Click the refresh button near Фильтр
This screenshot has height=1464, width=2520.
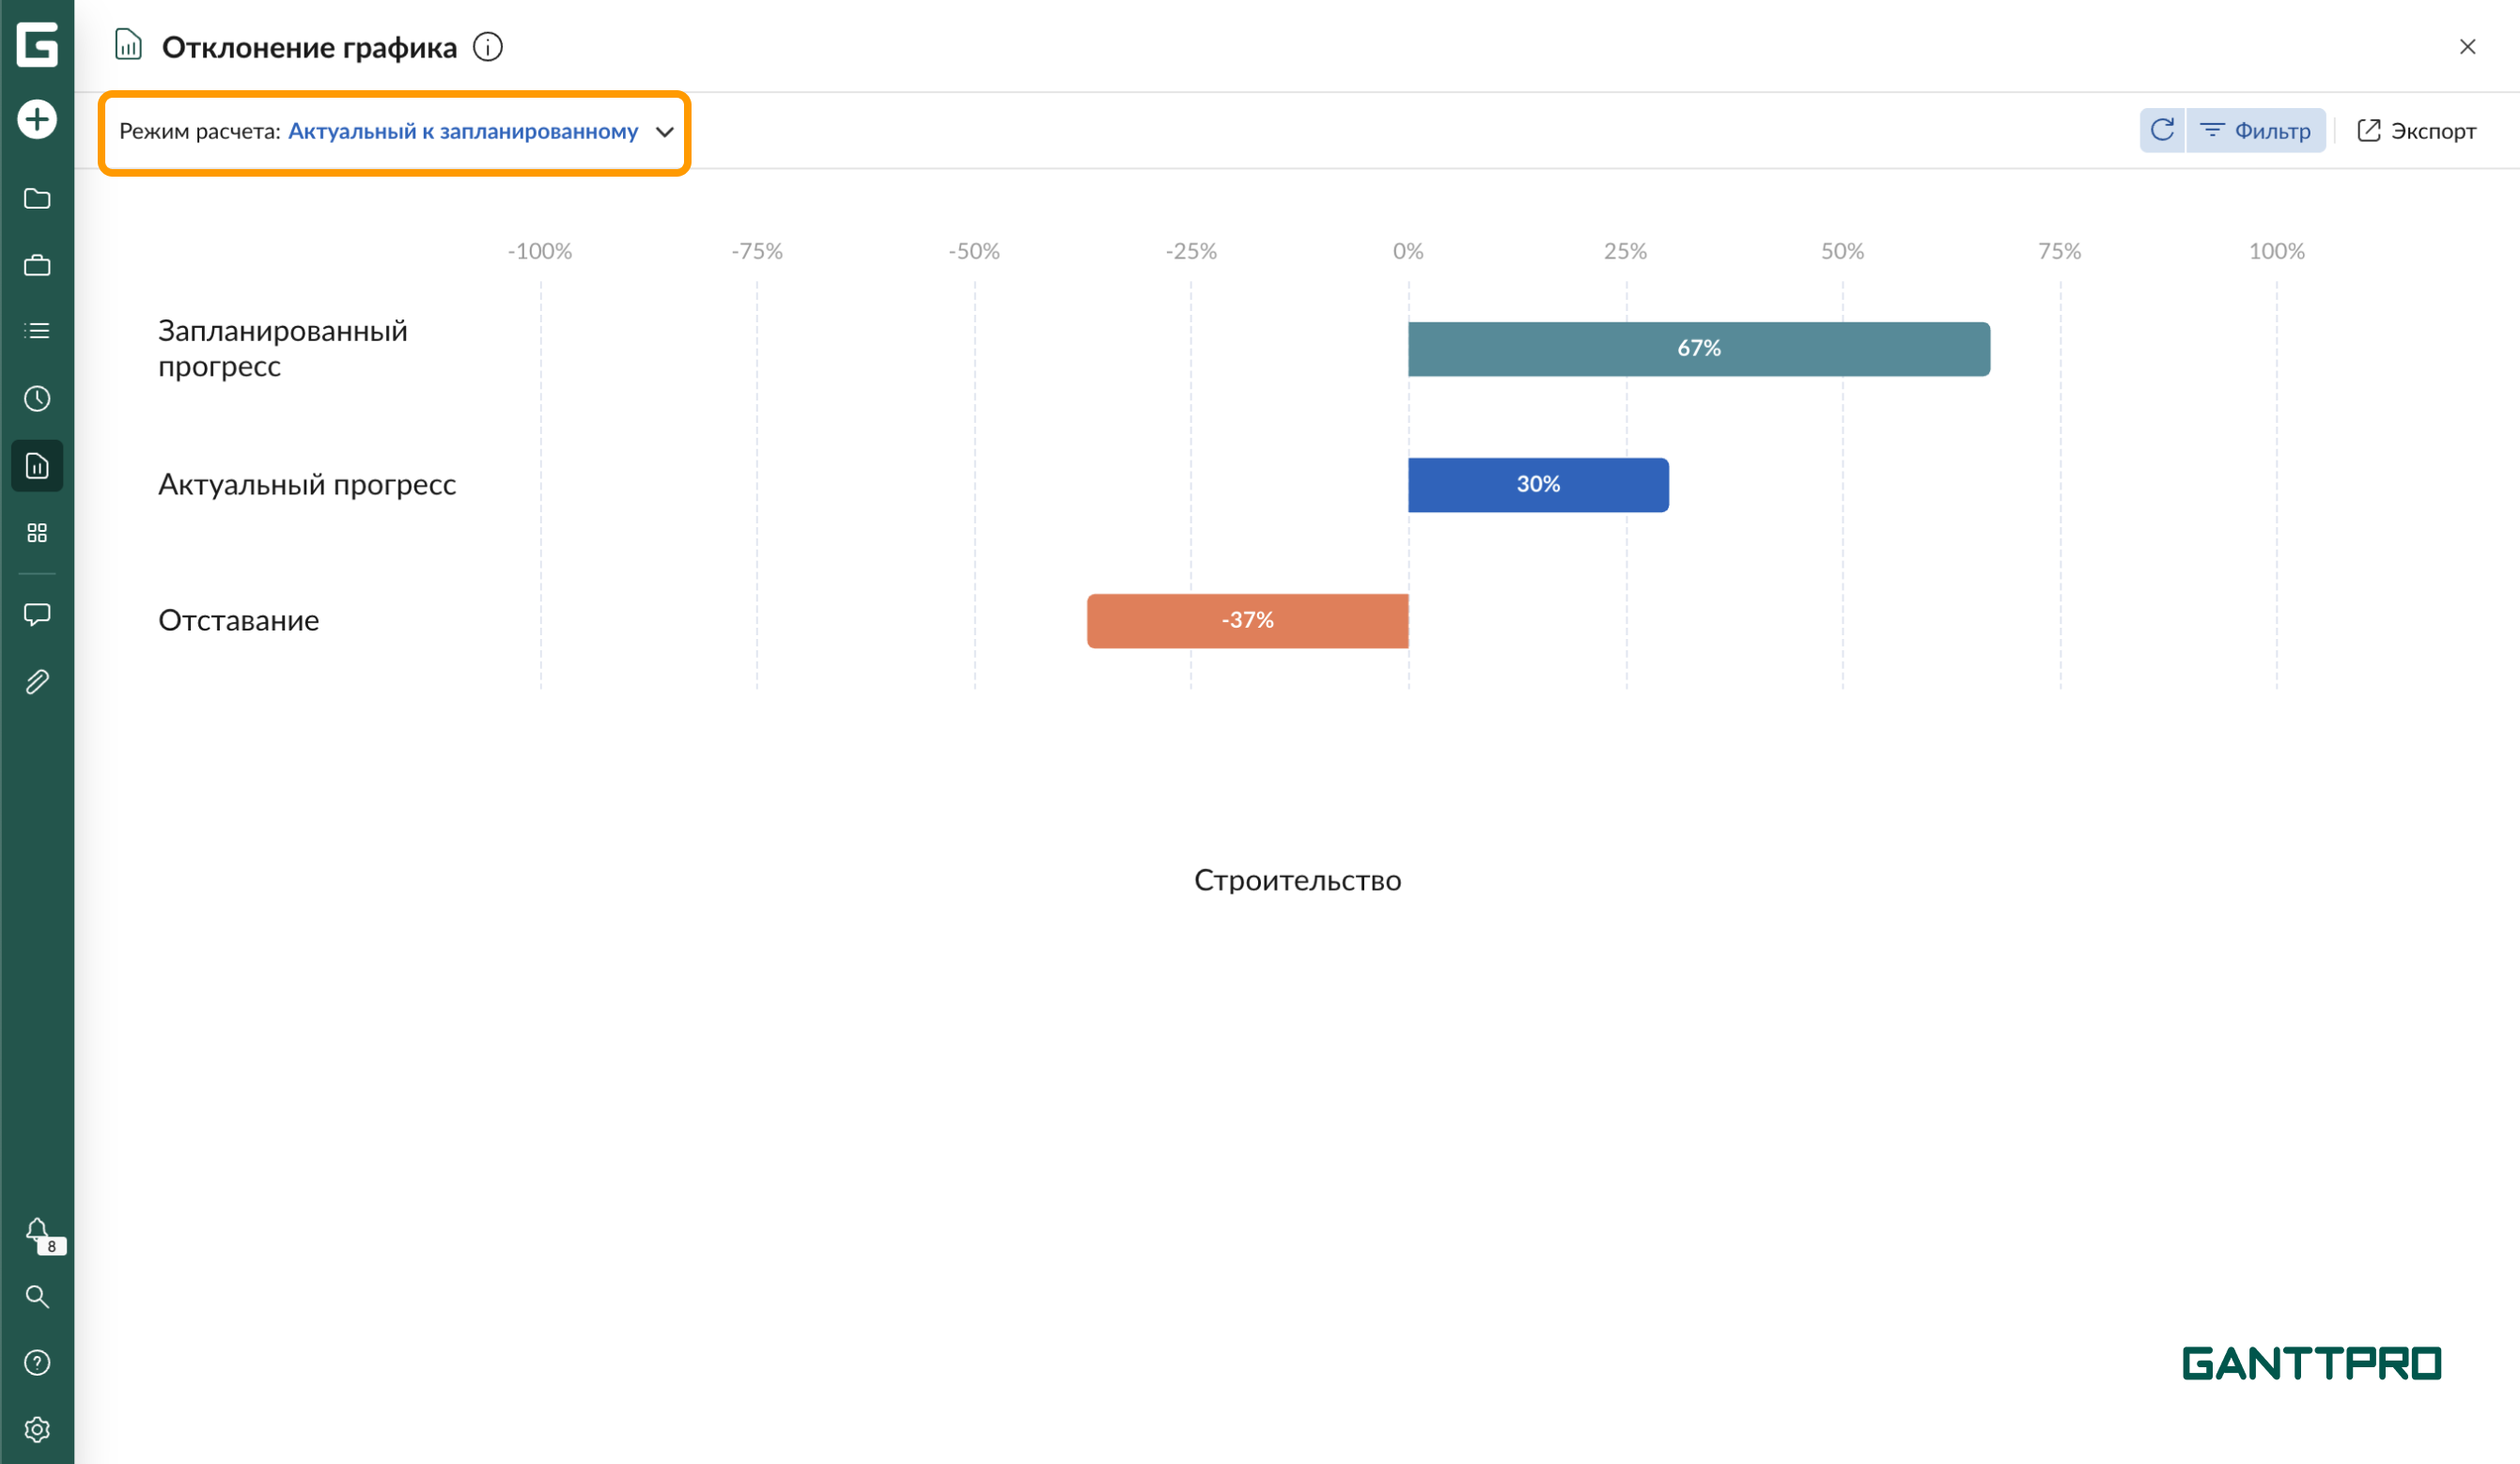point(2162,131)
